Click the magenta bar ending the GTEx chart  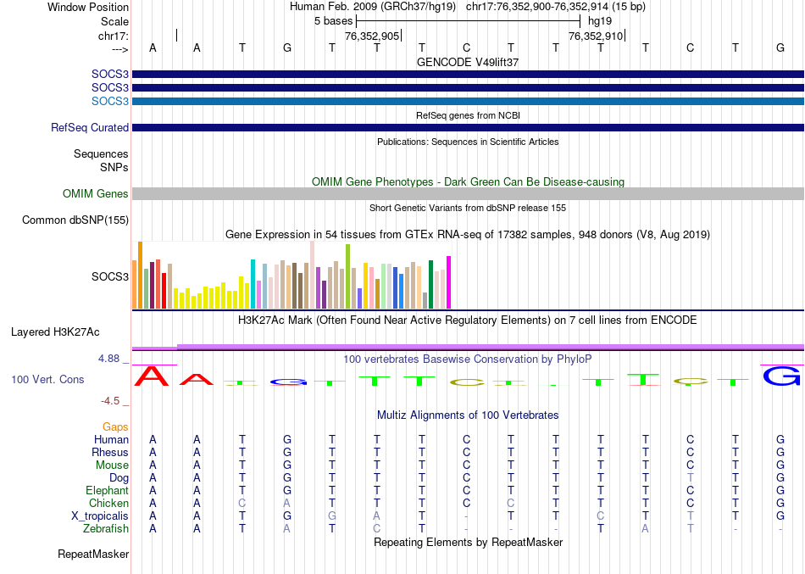click(x=449, y=282)
